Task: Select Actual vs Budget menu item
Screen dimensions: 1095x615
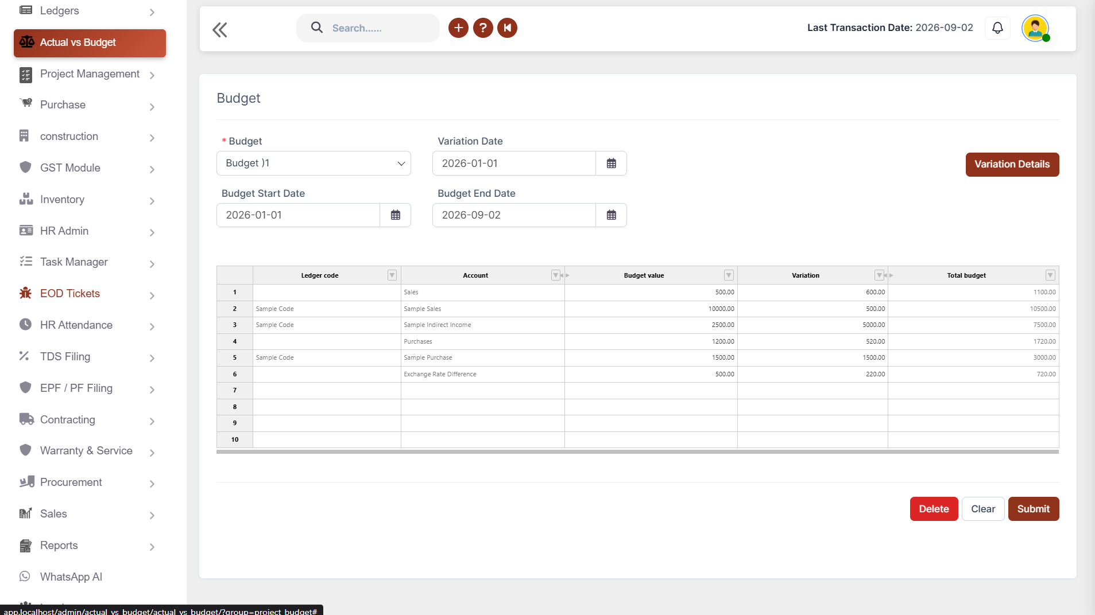Action: pyautogui.click(x=90, y=43)
